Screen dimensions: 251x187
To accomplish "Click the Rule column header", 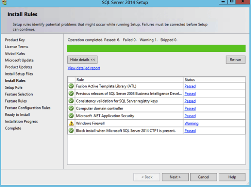I will click(129, 79).
